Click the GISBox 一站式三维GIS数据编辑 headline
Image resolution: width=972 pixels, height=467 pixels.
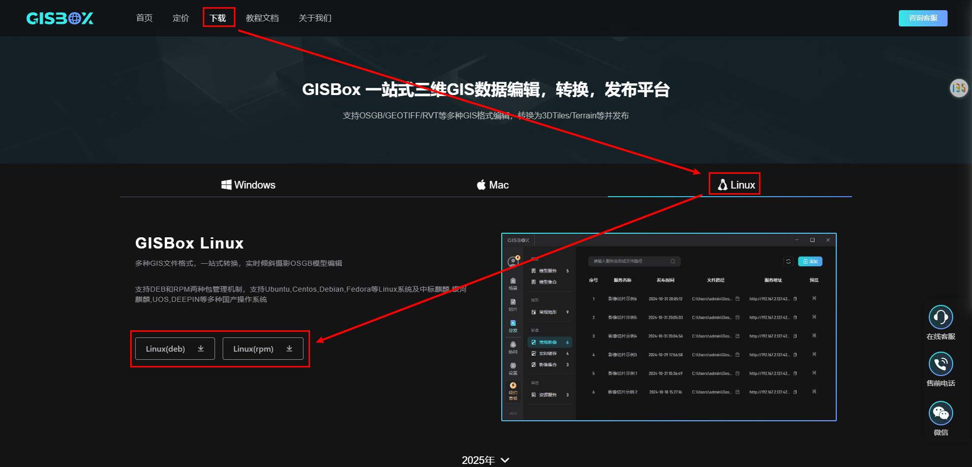tap(486, 89)
